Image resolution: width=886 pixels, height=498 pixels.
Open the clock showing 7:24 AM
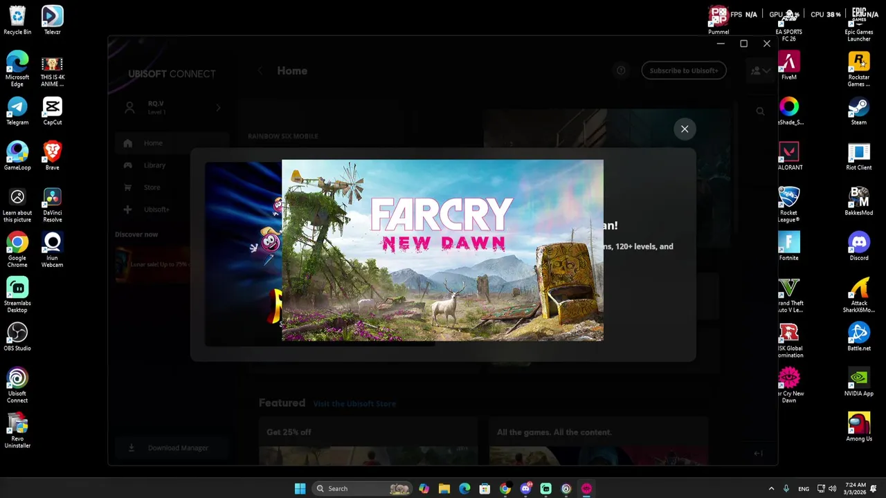click(x=856, y=488)
